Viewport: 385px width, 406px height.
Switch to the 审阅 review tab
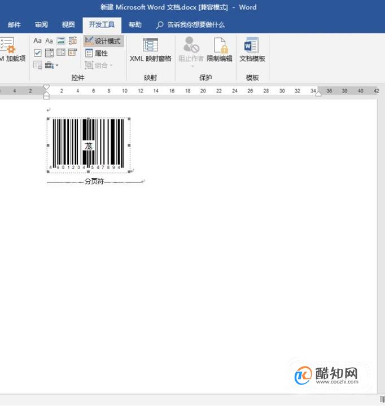click(x=41, y=25)
